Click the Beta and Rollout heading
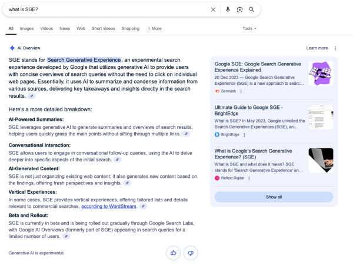The image size is (353, 265). 28,216
